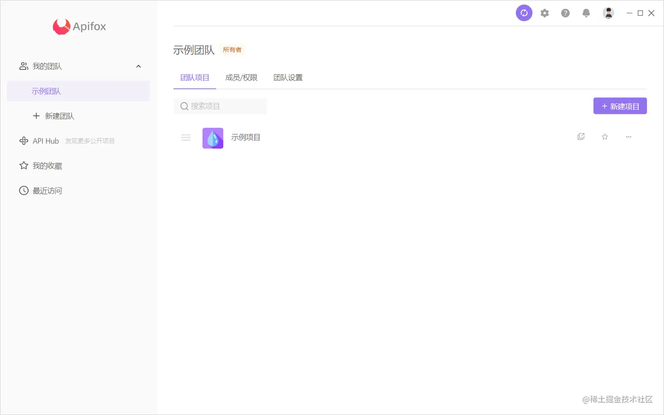
Task: Open the more options menu for 示例项目
Action: pos(628,137)
